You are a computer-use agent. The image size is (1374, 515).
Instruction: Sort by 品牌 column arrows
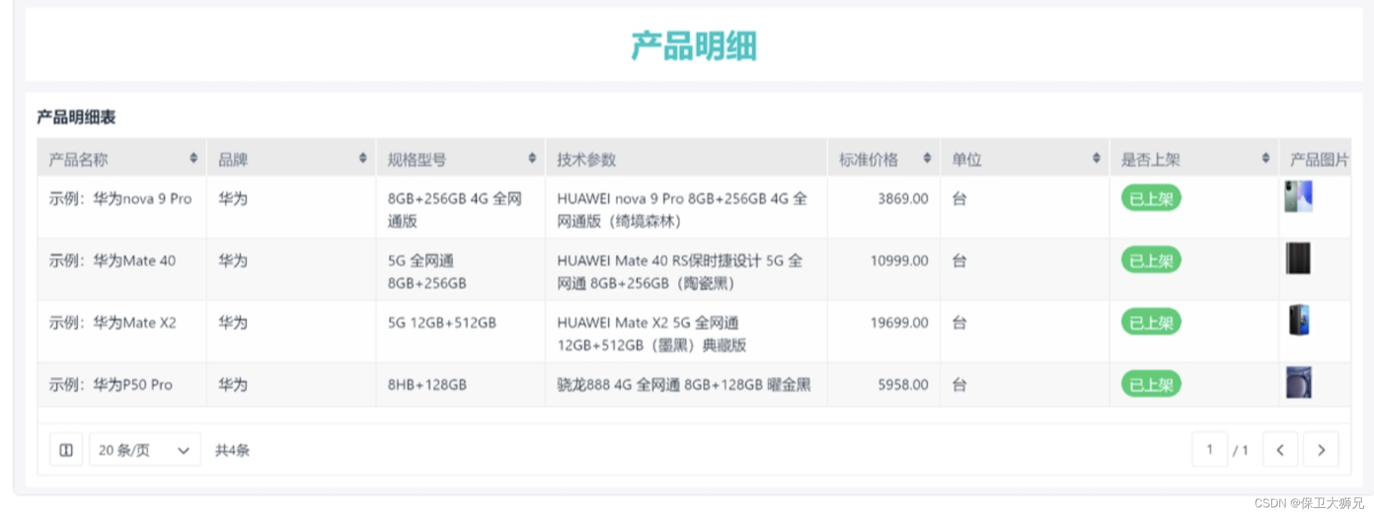[x=362, y=158]
